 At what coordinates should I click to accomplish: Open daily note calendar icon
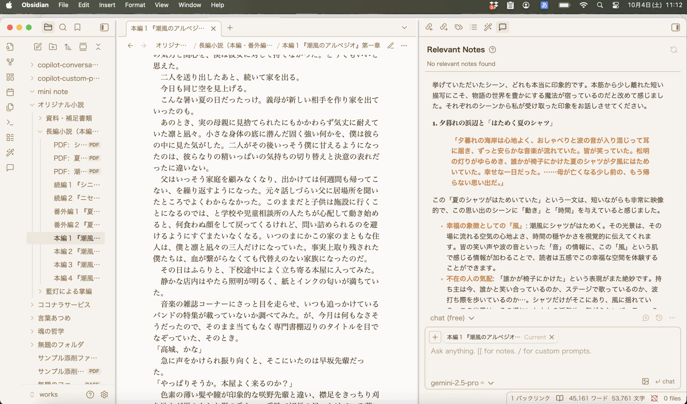point(10,92)
